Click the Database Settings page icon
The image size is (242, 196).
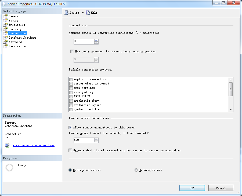tap(5, 38)
